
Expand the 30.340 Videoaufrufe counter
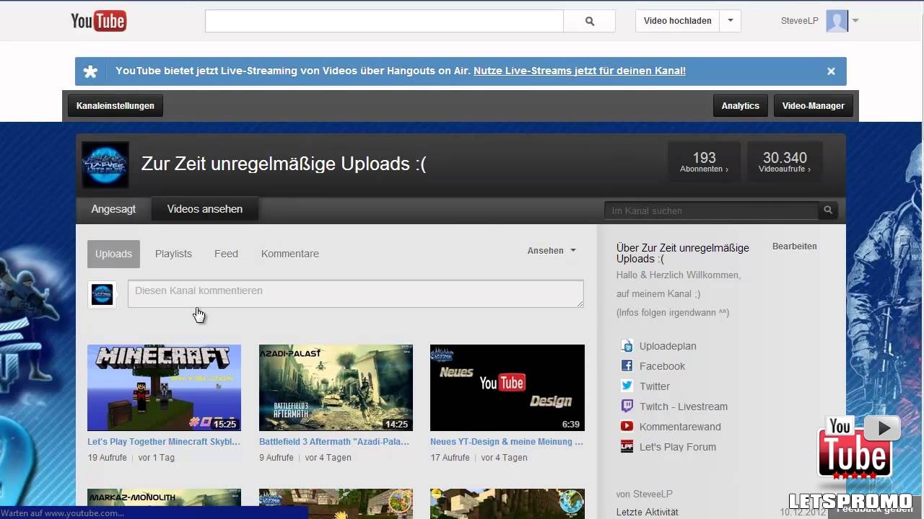(785, 161)
